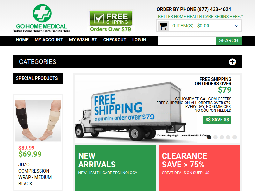Open My Wishlist page

(83, 40)
